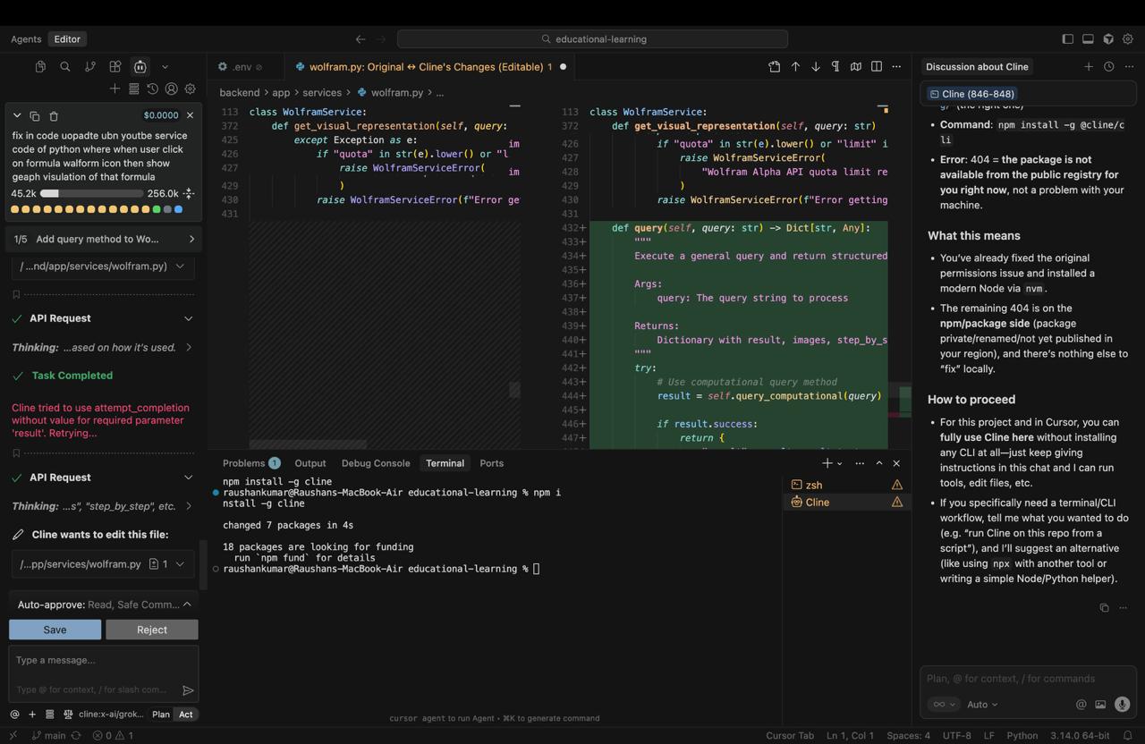Click the microphone icon in Cursor chat
Viewport: 1145px width, 744px height.
click(x=1122, y=705)
